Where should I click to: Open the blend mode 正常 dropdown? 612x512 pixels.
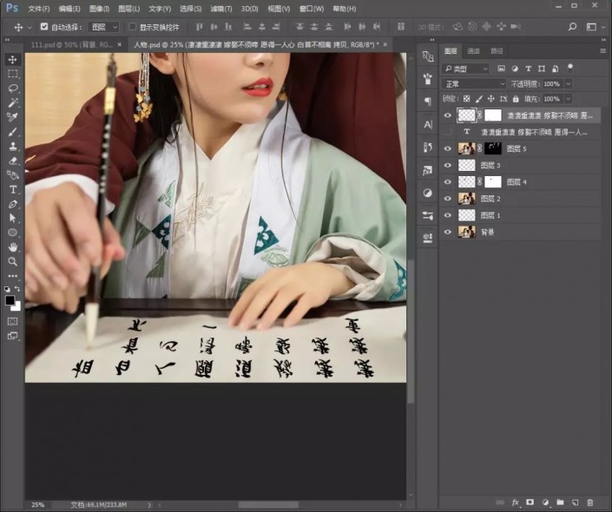[x=474, y=84]
